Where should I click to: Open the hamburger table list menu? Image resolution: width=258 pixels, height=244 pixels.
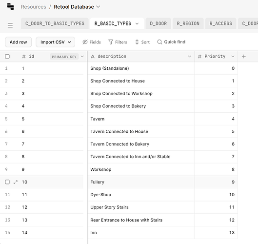point(10,25)
